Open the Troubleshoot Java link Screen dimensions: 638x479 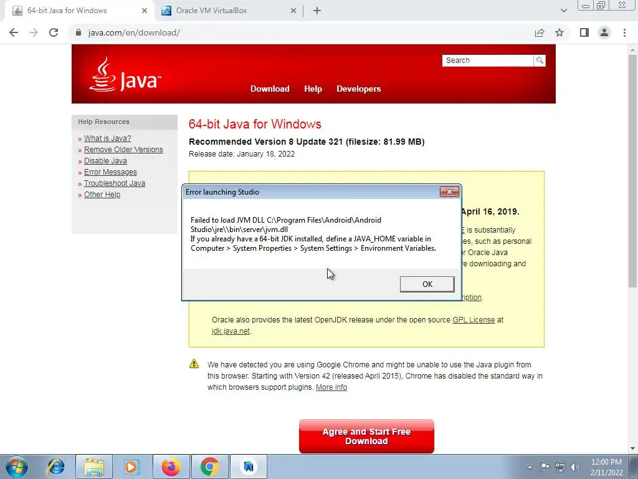[115, 183]
